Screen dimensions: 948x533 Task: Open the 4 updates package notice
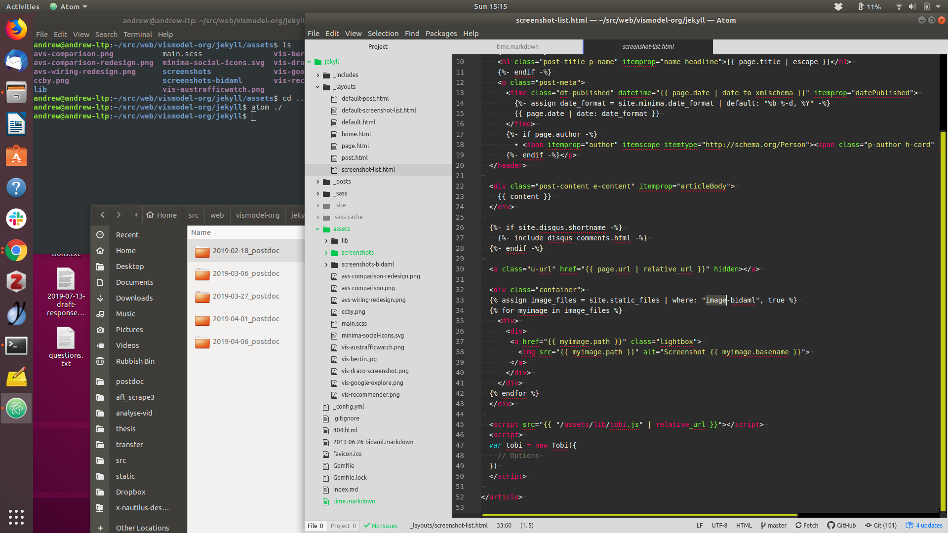click(924, 526)
